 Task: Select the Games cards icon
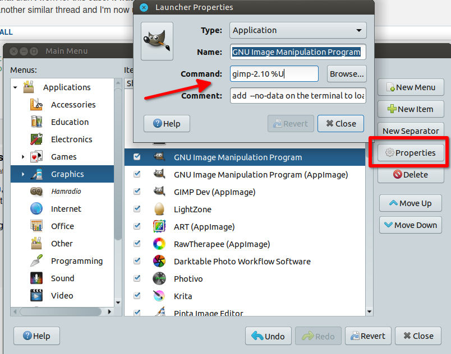tap(36, 157)
